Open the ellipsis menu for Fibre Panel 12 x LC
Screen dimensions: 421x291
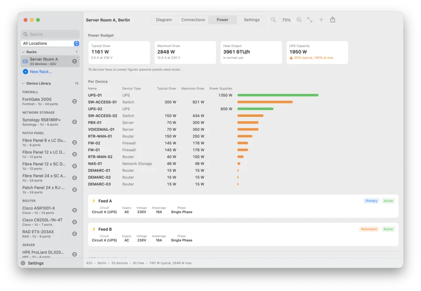[75, 154]
